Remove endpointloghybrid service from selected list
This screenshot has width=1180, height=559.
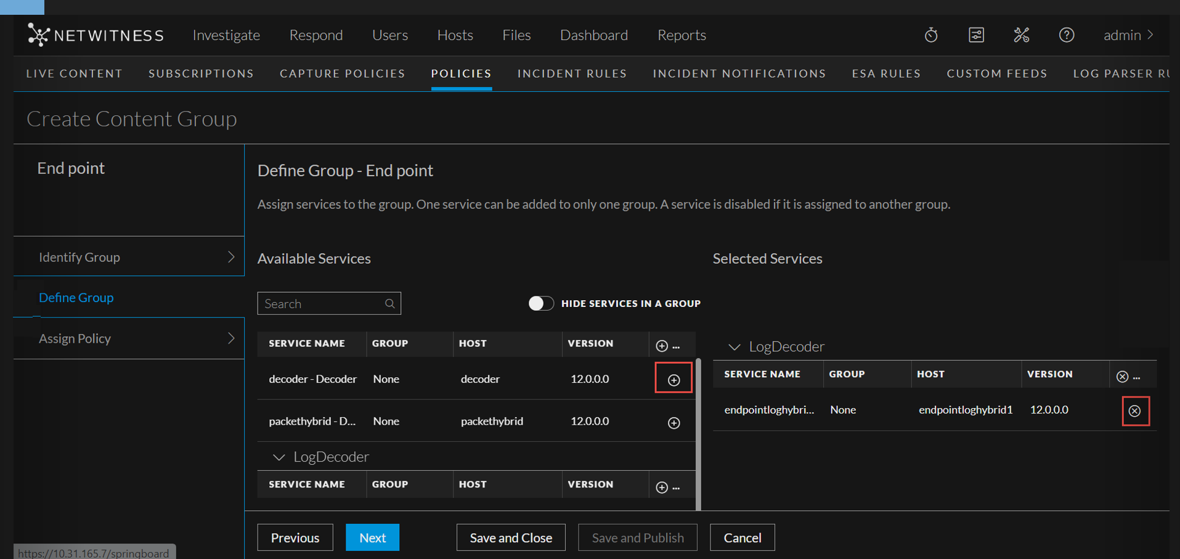click(x=1134, y=411)
